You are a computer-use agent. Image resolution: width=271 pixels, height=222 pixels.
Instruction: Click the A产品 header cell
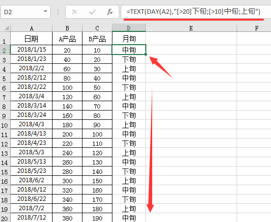click(x=67, y=38)
